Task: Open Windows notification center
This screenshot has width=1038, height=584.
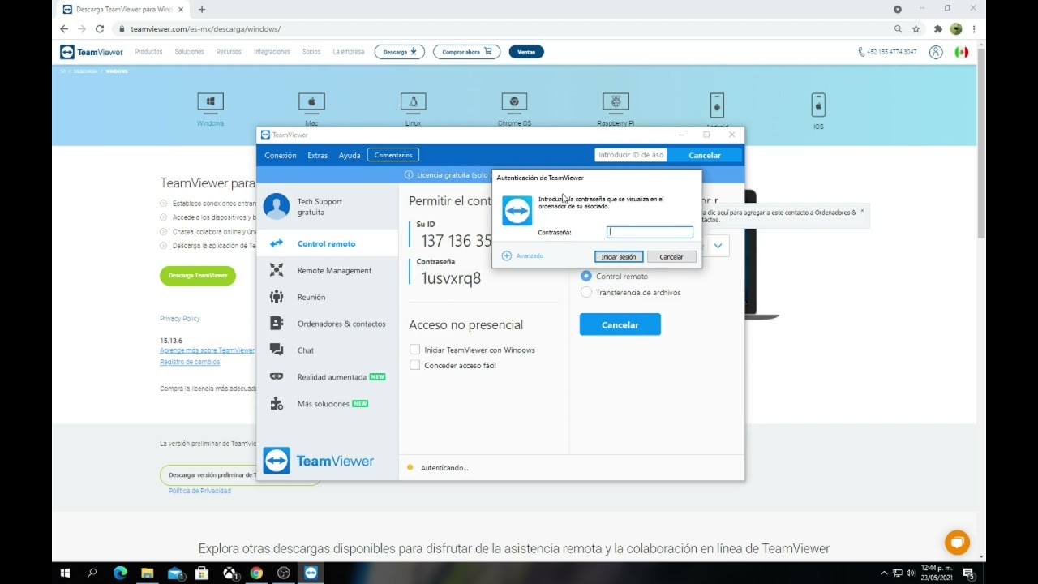Action: (968, 573)
